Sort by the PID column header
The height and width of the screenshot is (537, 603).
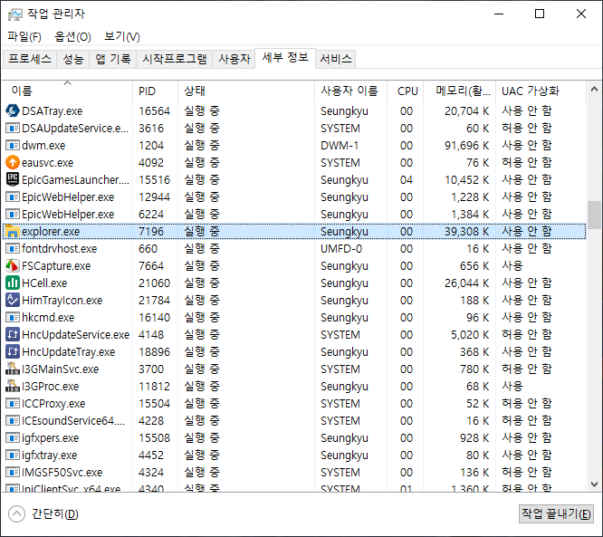pyautogui.click(x=156, y=91)
